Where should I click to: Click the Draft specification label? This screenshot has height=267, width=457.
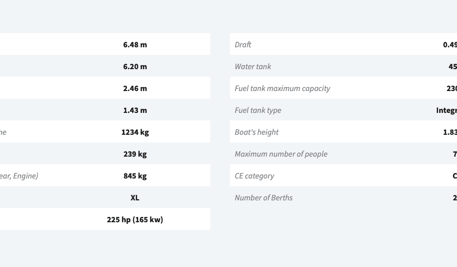point(243,45)
